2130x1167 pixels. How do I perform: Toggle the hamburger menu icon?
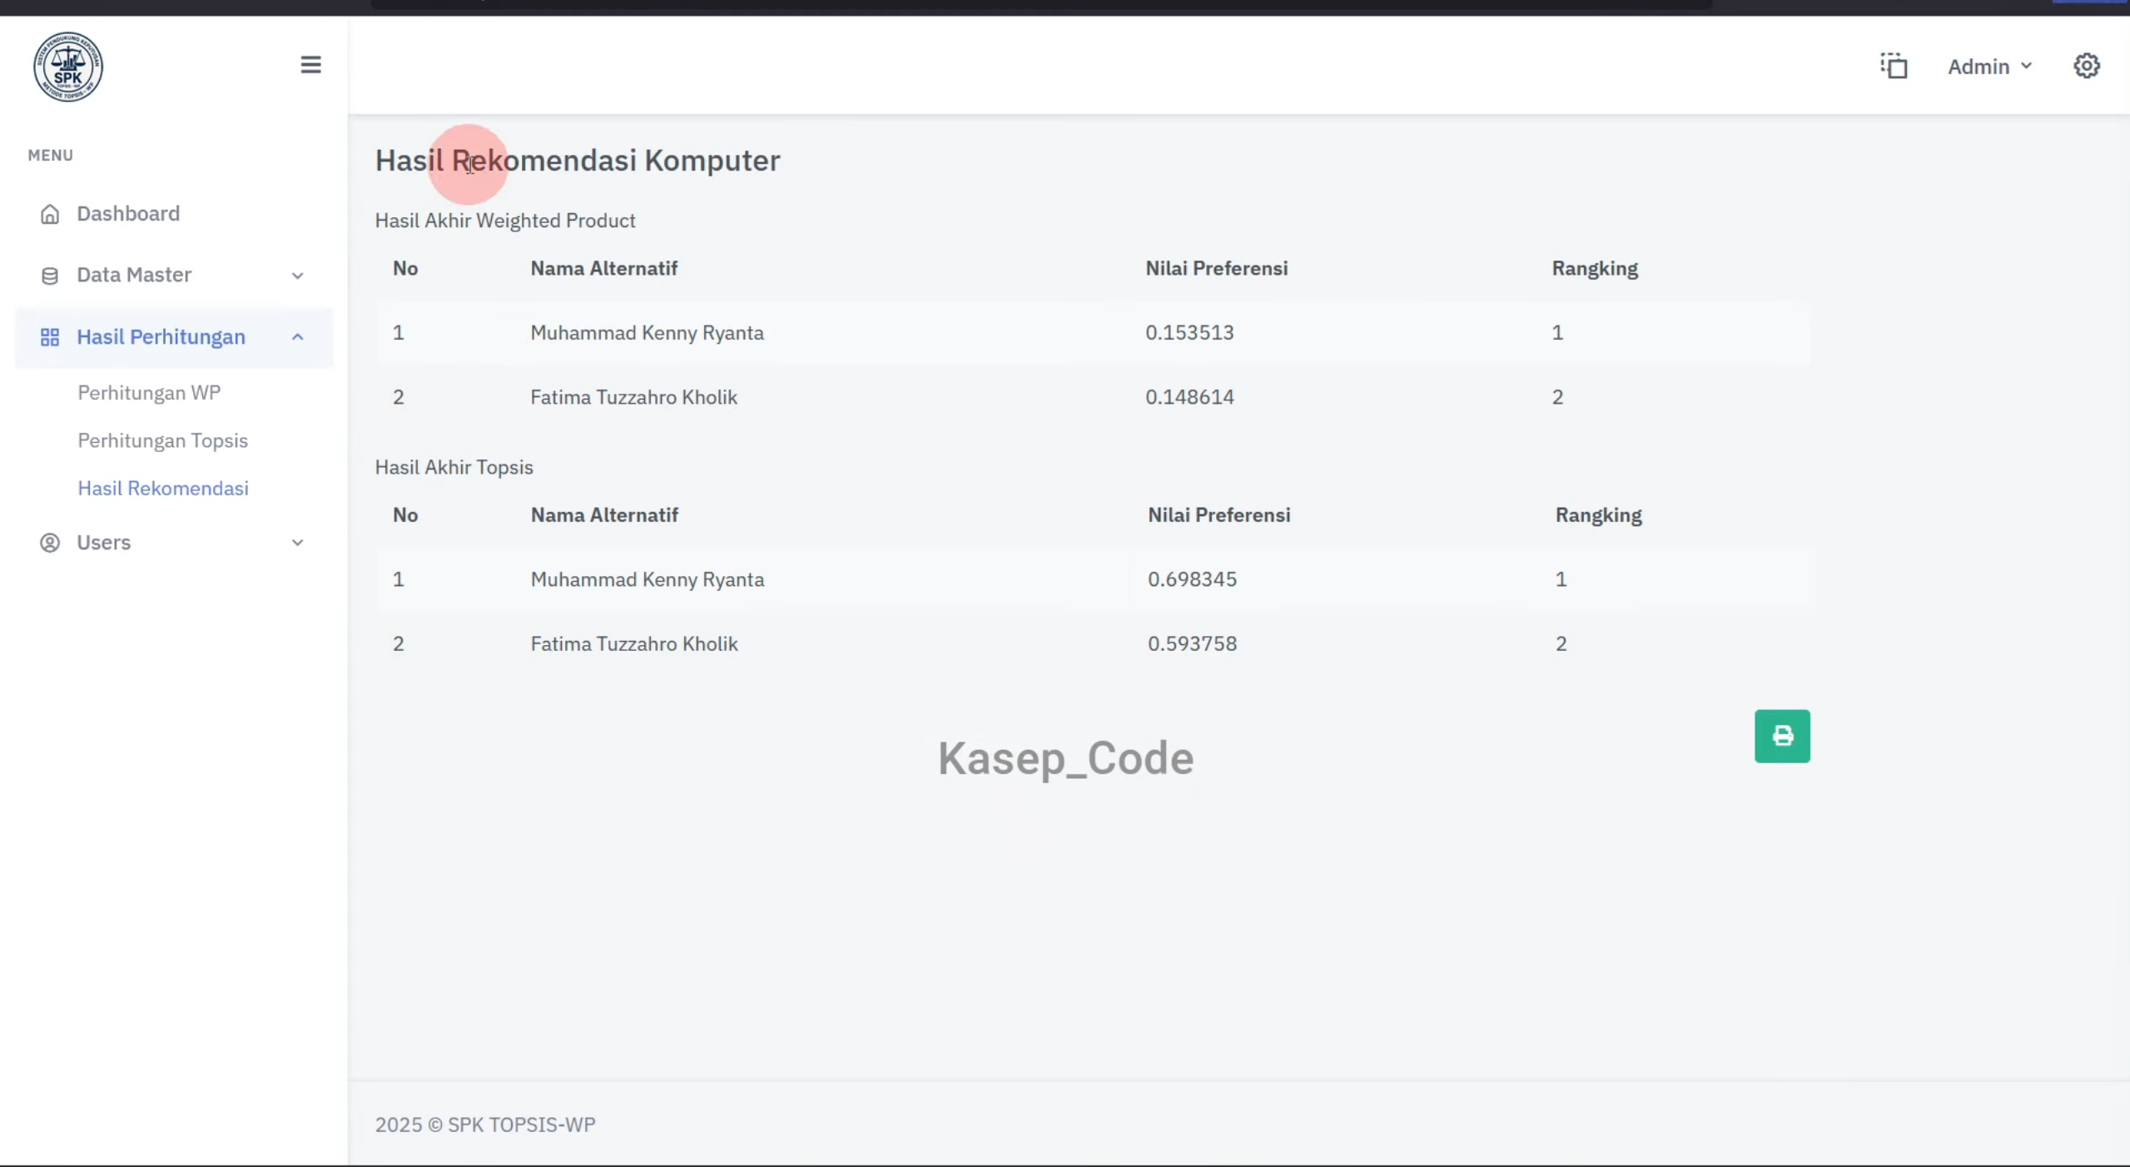[310, 65]
